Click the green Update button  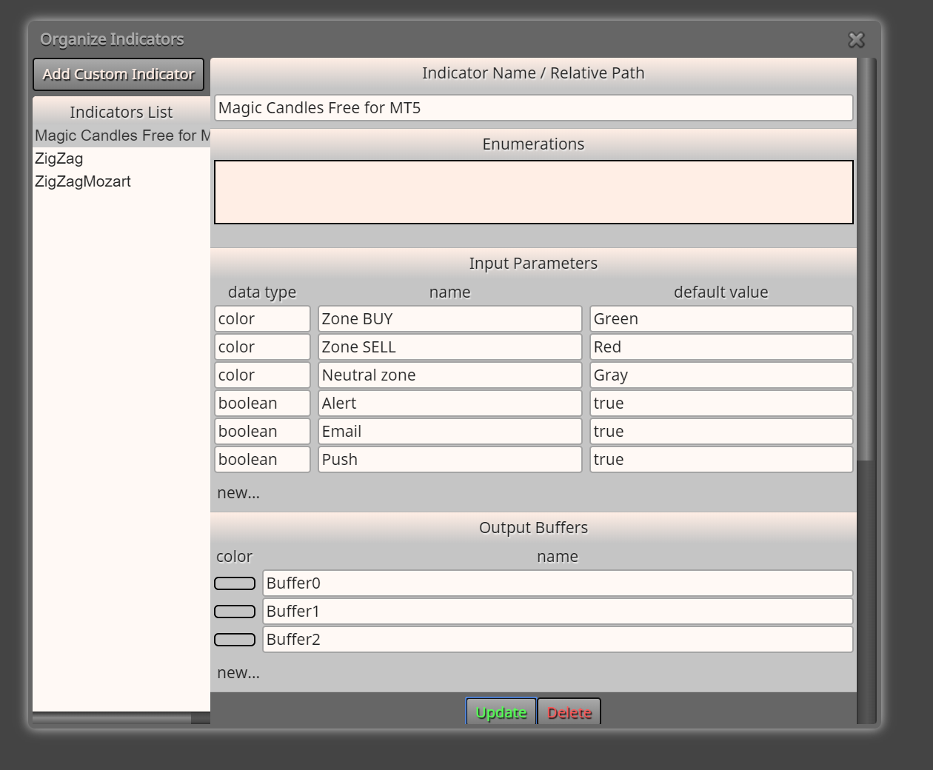pos(501,712)
